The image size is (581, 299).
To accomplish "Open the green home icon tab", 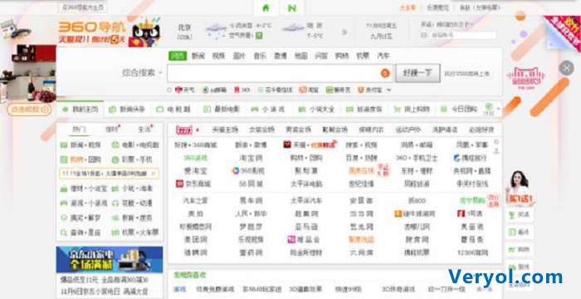I will (266, 7).
